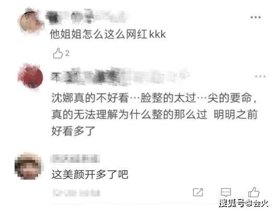The width and height of the screenshot is (276, 212).
Task: Open the first commenter's avatar
Action: tap(31, 21)
